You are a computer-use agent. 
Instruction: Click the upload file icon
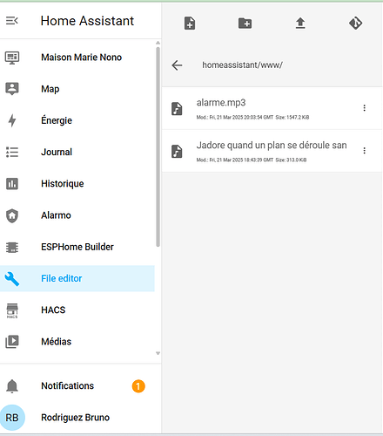[x=300, y=23]
